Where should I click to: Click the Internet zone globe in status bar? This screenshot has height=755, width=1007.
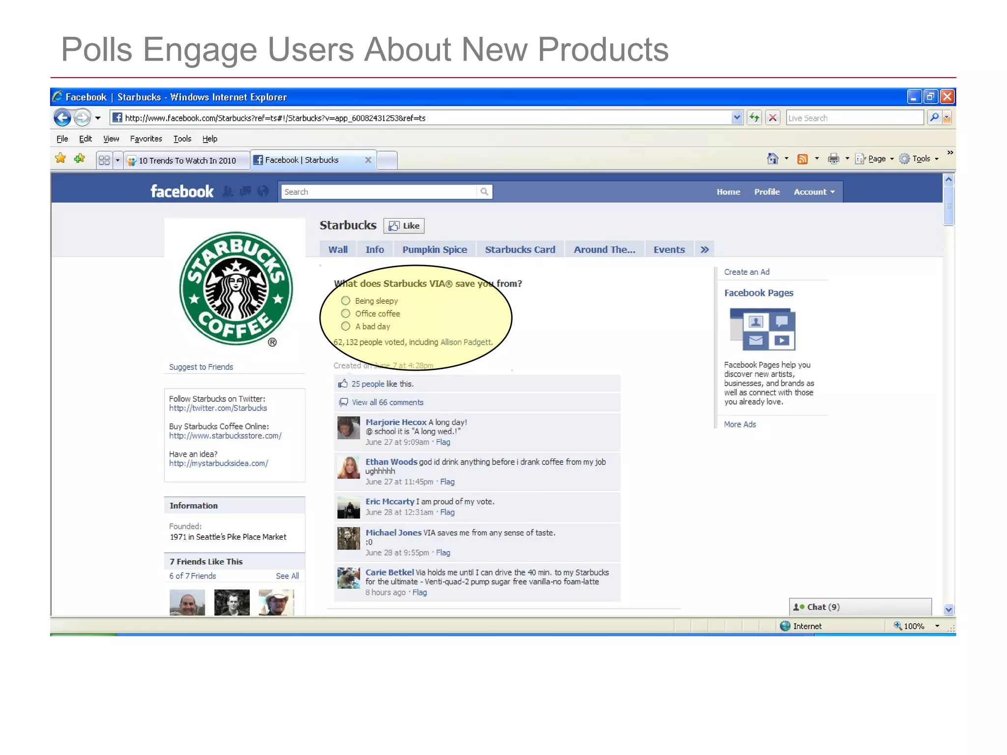(785, 626)
